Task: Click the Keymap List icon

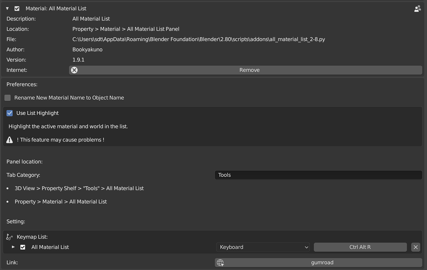Action: point(9,237)
